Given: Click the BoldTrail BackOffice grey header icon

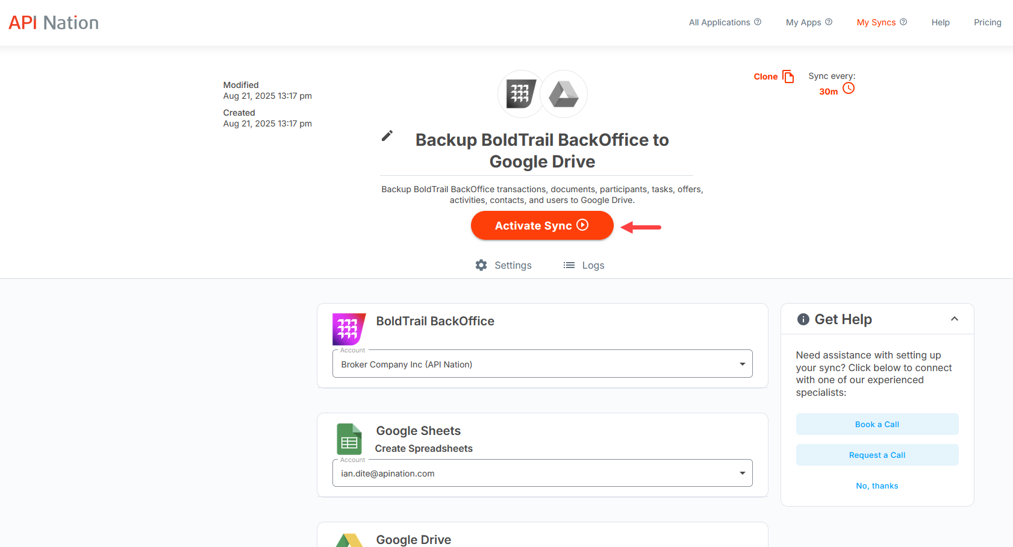Looking at the screenshot, I should pyautogui.click(x=521, y=94).
